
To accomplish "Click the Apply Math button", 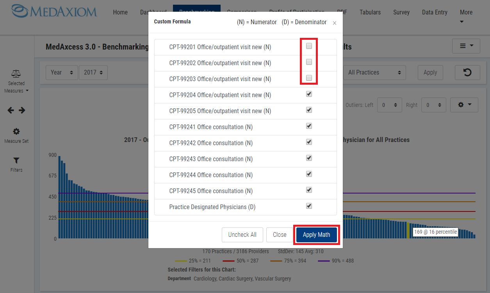I will click(316, 235).
